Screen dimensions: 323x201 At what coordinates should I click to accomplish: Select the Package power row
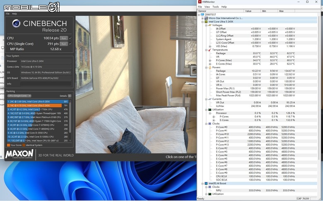257,71
